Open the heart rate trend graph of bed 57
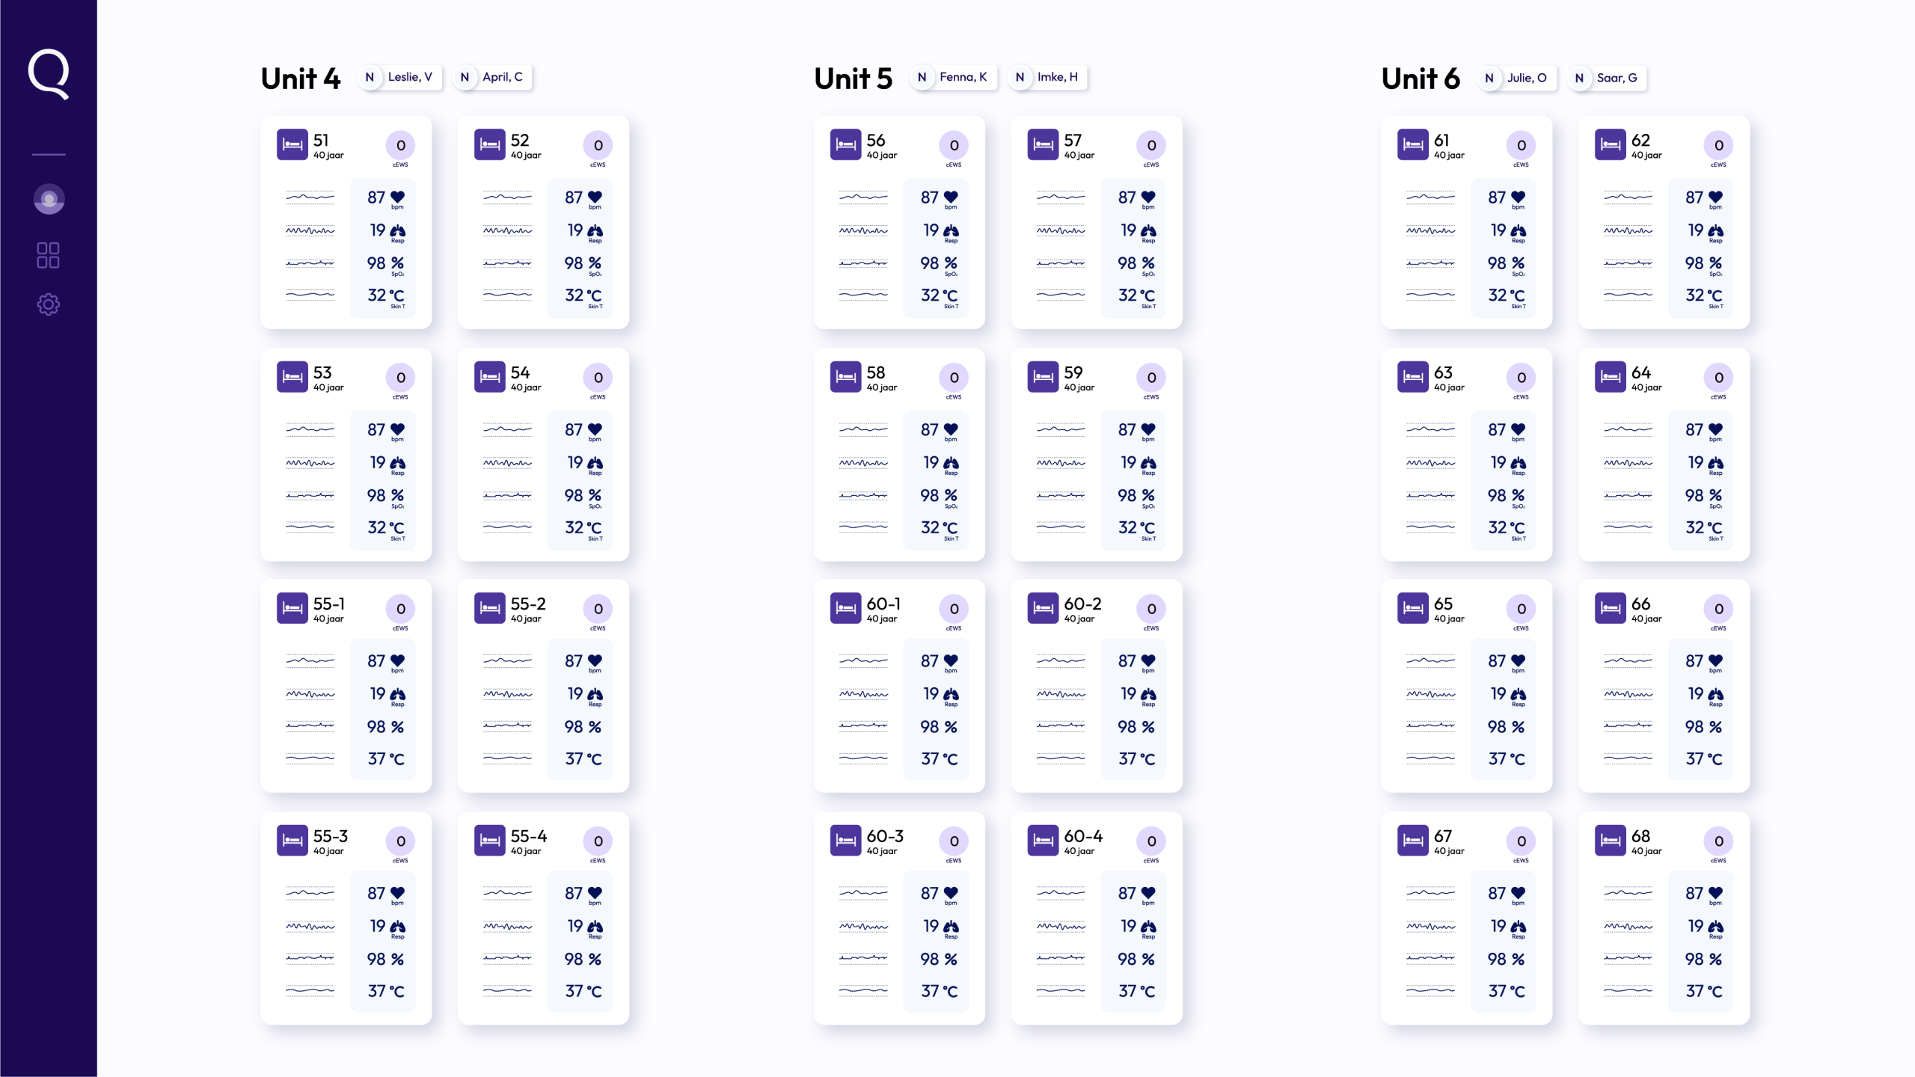Image resolution: width=1915 pixels, height=1077 pixels. pos(1060,197)
